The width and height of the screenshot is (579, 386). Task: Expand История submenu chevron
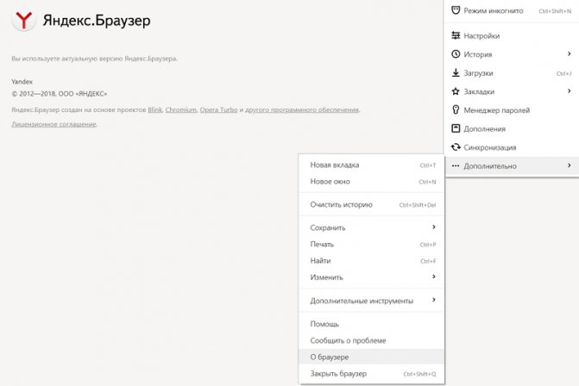569,53
